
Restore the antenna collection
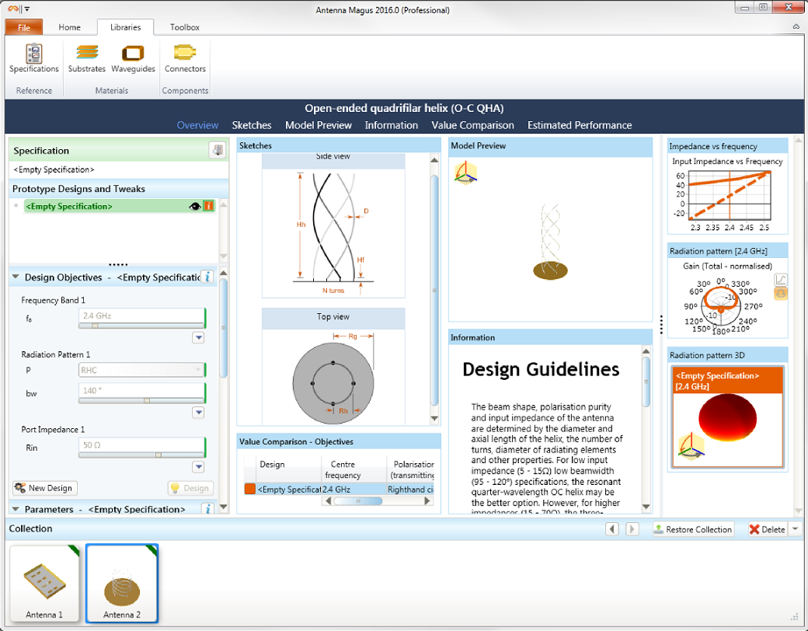coord(692,528)
